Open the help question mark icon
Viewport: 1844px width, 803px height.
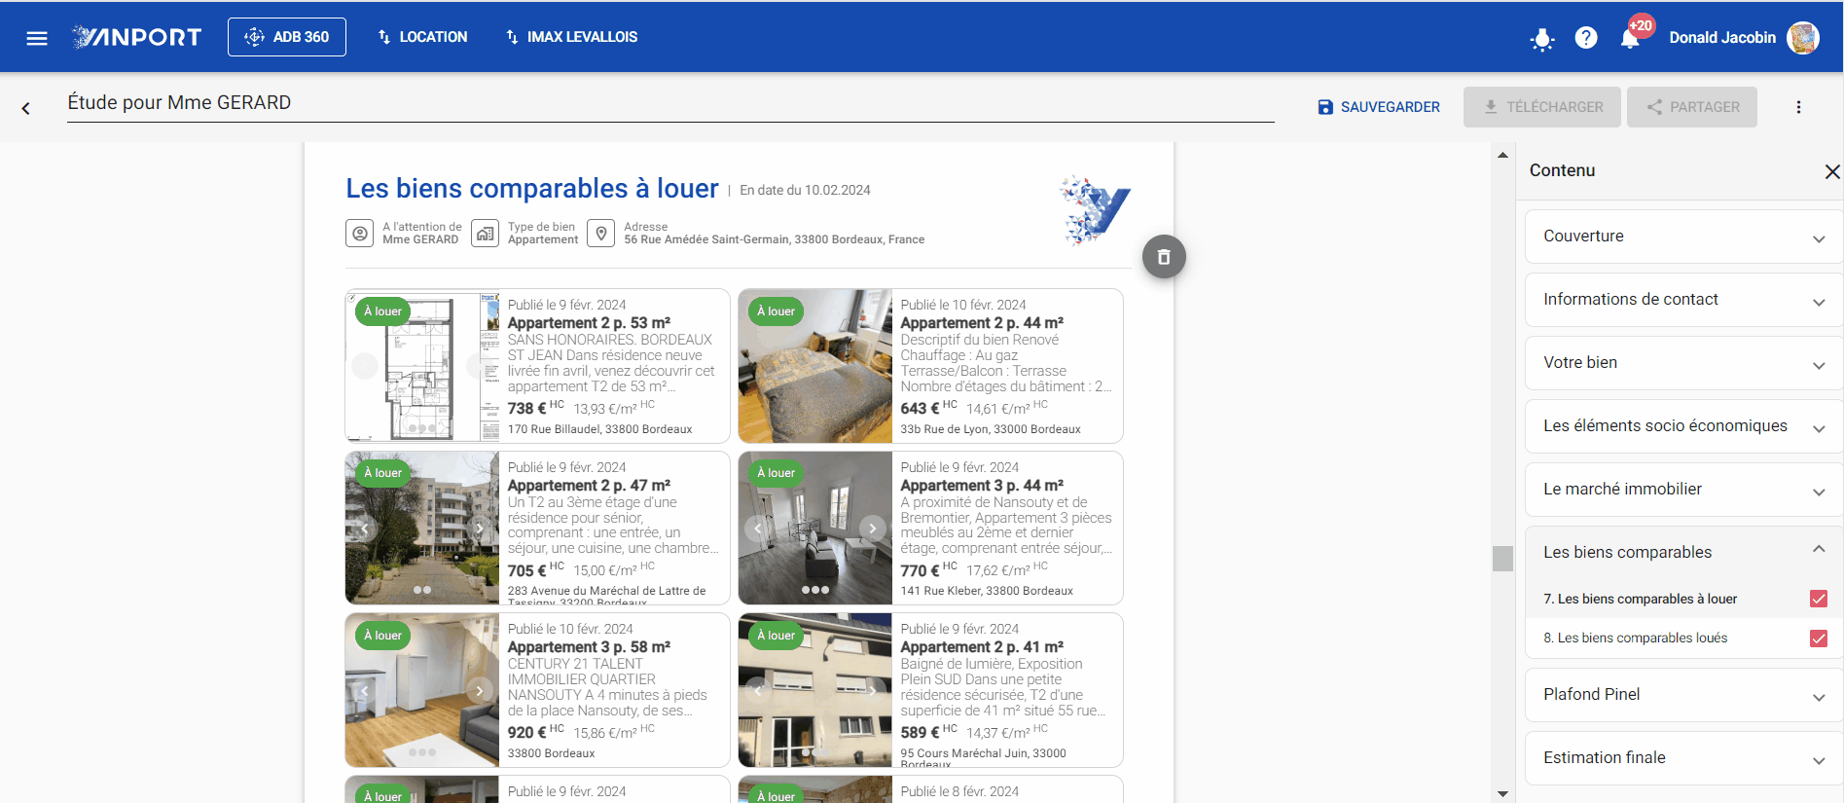tap(1586, 38)
